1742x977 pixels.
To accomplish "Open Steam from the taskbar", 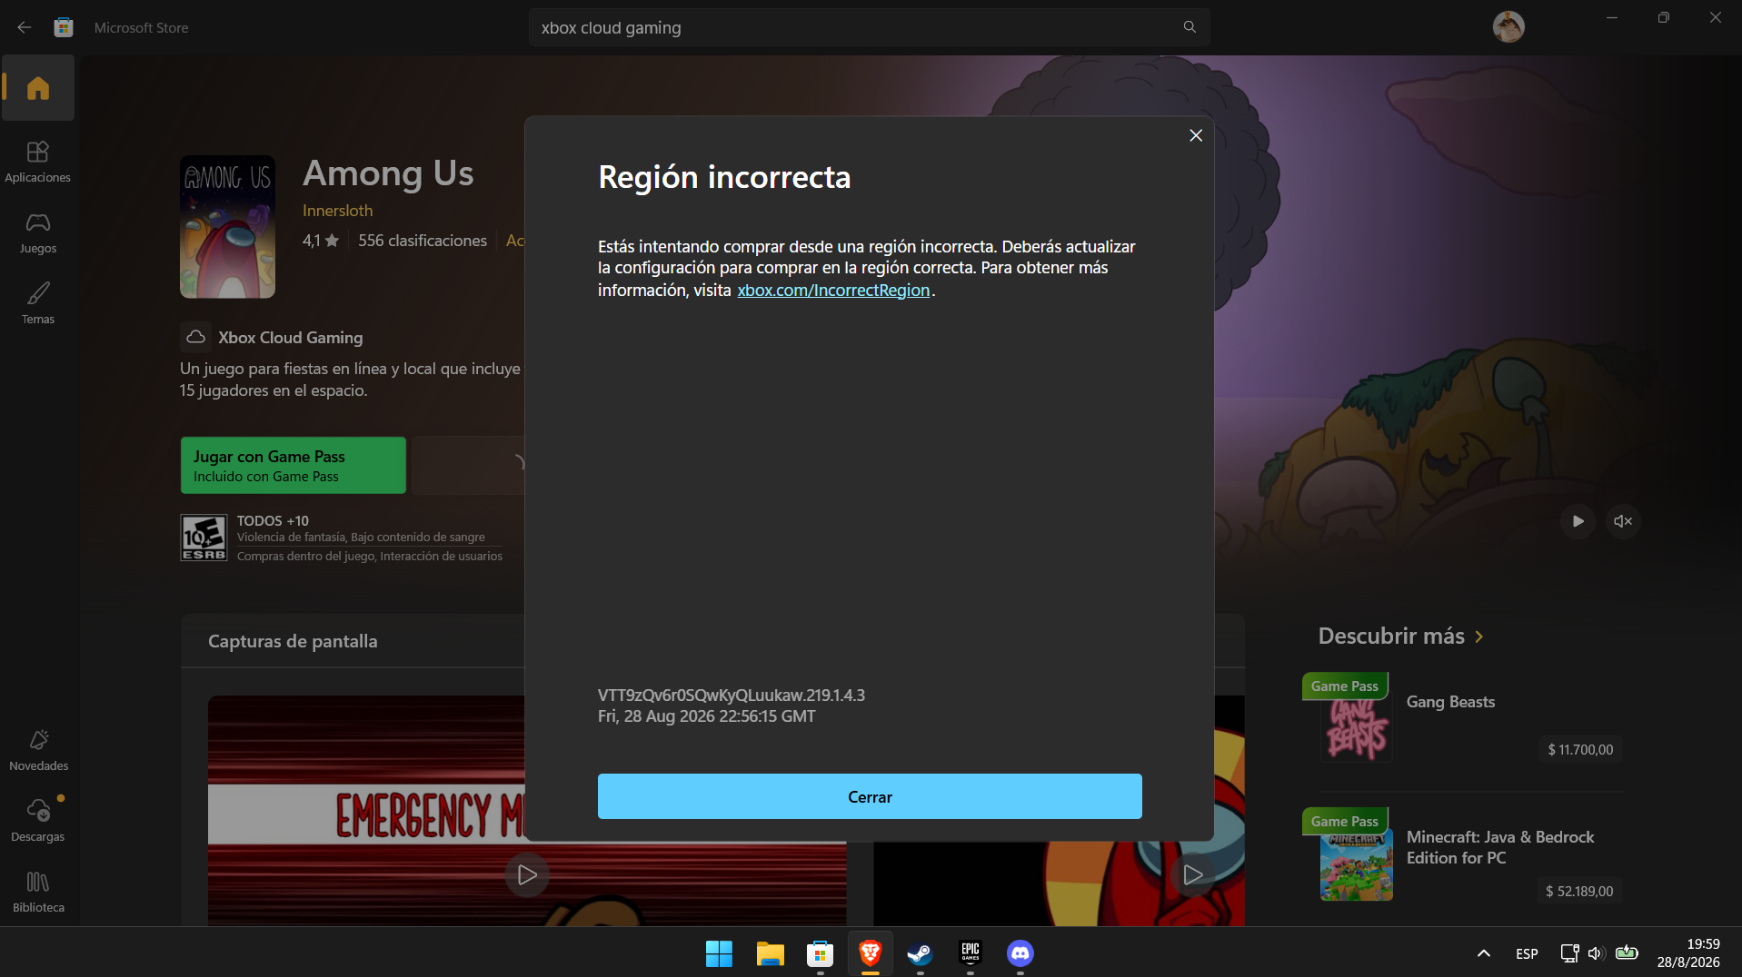I will click(x=920, y=953).
